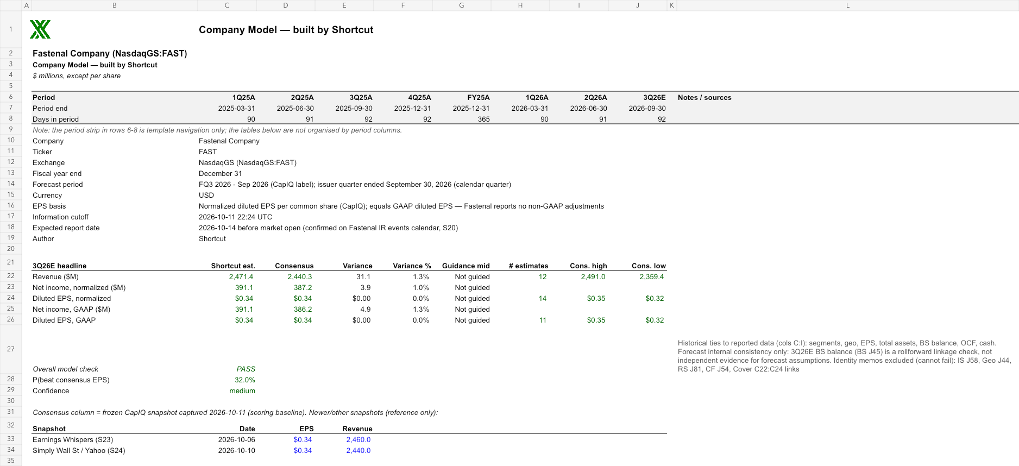Screen dimensions: 1019x466
Task: Click the 'Fastenal Company (NasdaqGS:FAST)' heading cell
Action: coord(110,53)
